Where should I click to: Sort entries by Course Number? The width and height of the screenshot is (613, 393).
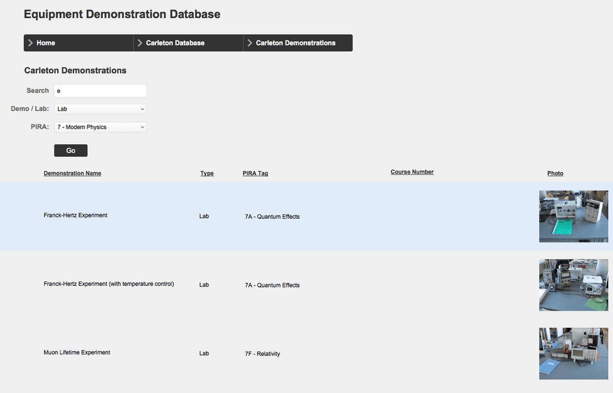412,172
